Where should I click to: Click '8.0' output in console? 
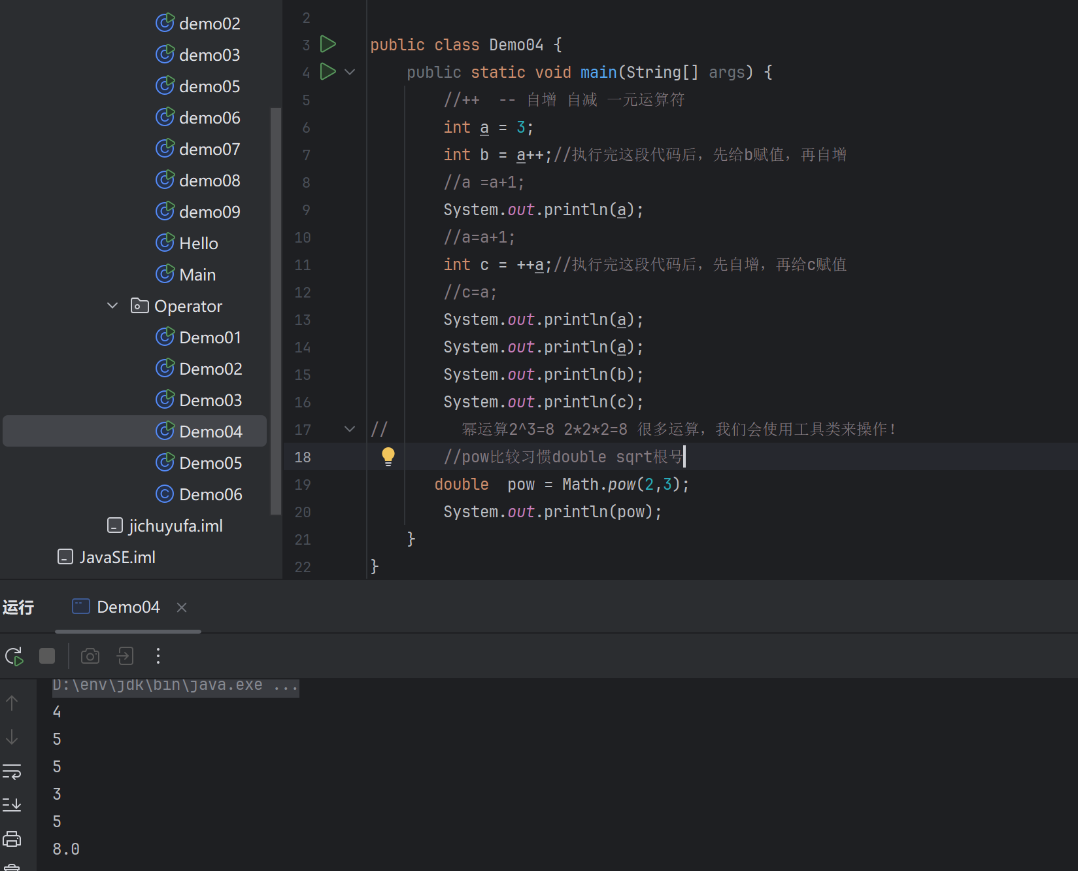click(66, 849)
